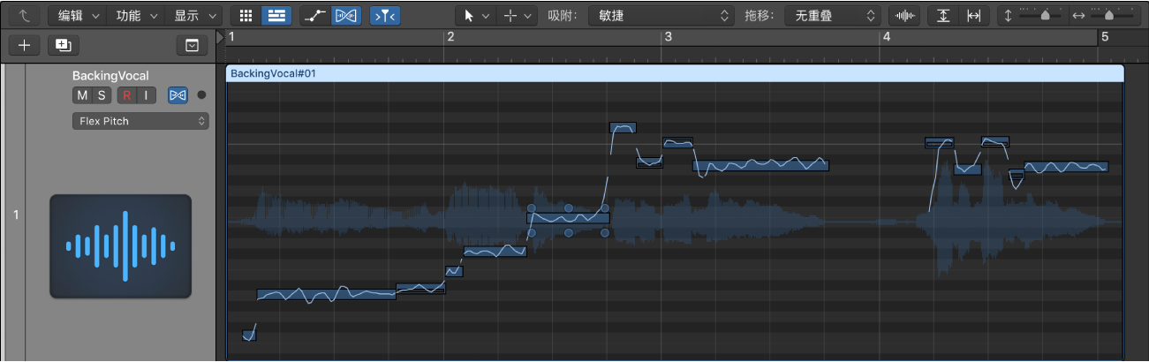
Task: Open the track header options dropdown button
Action: pyautogui.click(x=193, y=44)
